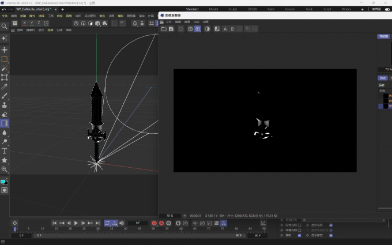Toggle Y axis lock

pyautogui.click(x=32, y=23)
